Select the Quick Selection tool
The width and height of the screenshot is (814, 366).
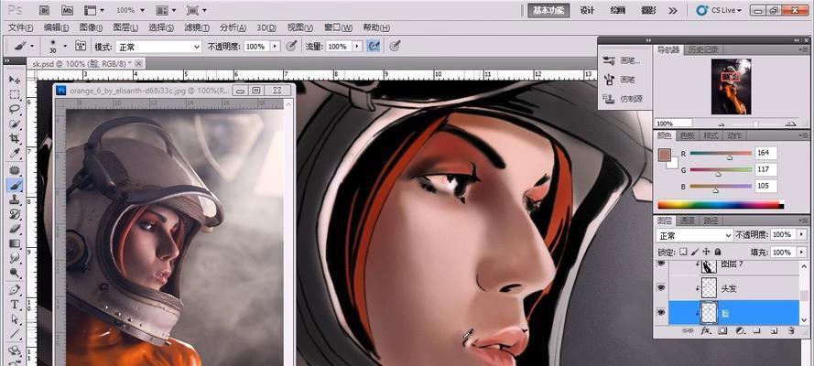tap(15, 124)
